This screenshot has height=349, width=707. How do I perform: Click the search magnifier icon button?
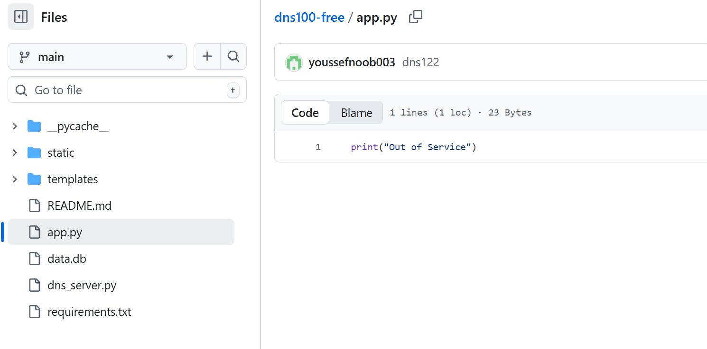[x=233, y=57]
